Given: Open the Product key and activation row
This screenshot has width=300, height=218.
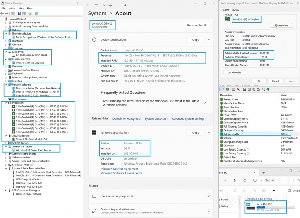Looking at the screenshot, I should (151, 211).
